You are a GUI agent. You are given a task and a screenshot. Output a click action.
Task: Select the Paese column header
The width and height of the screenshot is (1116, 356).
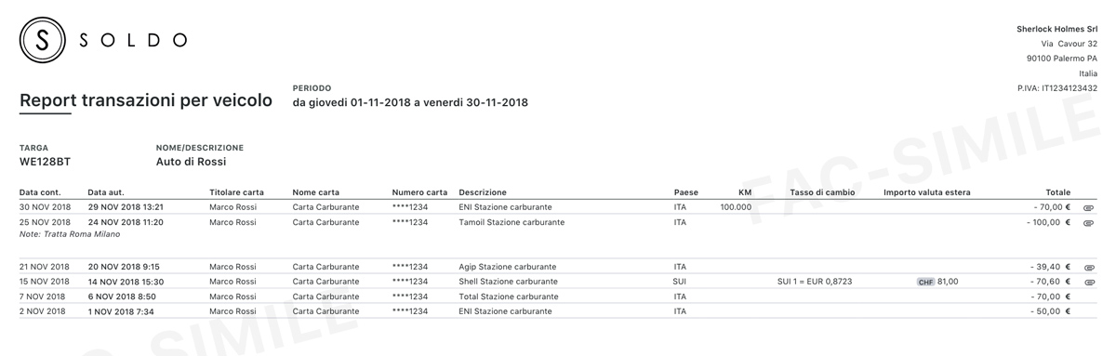[685, 192]
